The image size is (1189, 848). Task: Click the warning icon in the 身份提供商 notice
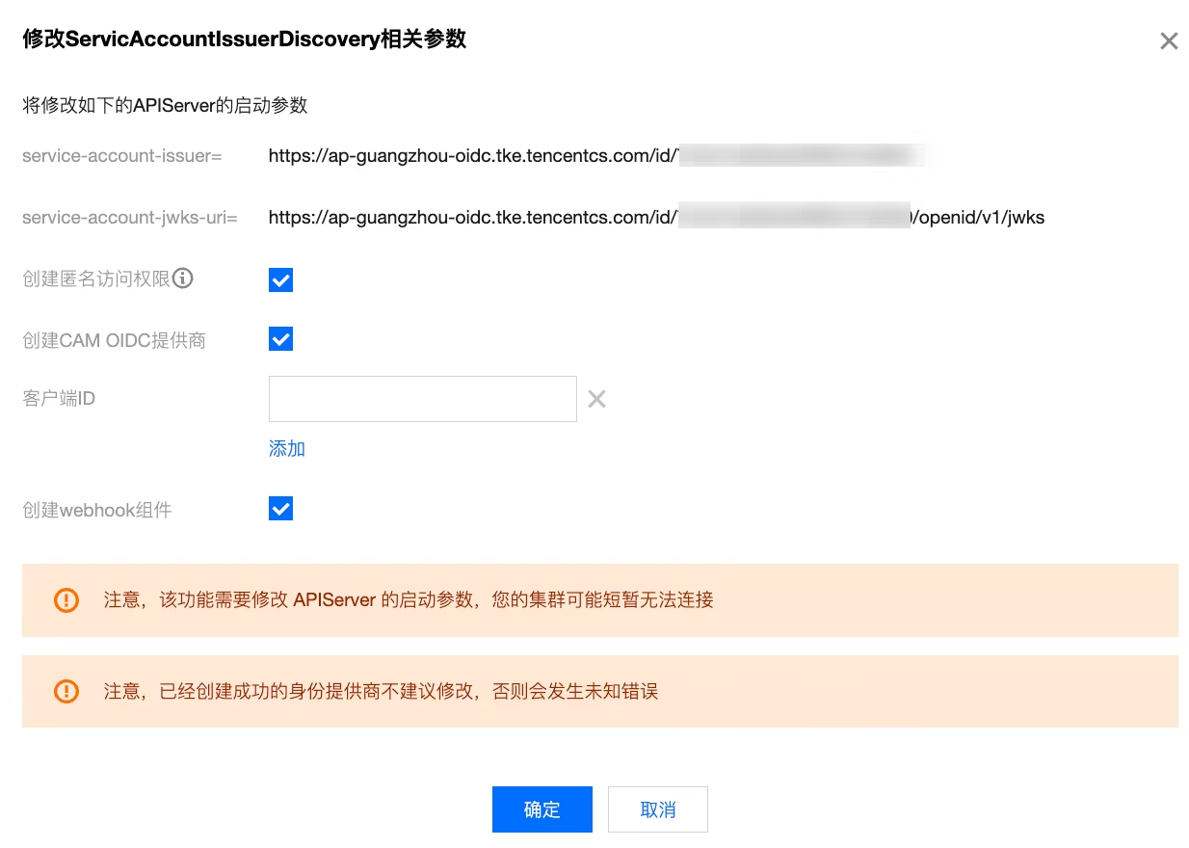click(66, 691)
